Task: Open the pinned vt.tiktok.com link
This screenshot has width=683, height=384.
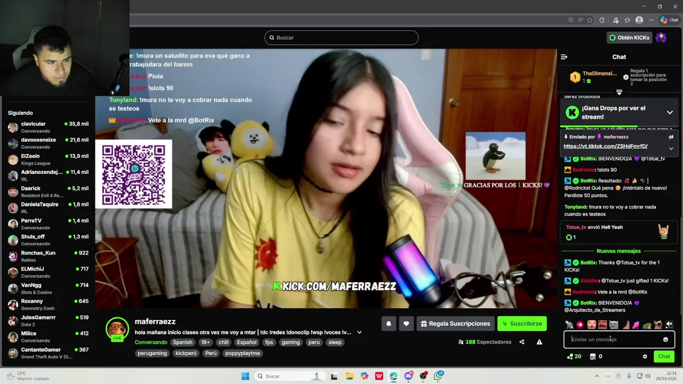Action: 606,146
